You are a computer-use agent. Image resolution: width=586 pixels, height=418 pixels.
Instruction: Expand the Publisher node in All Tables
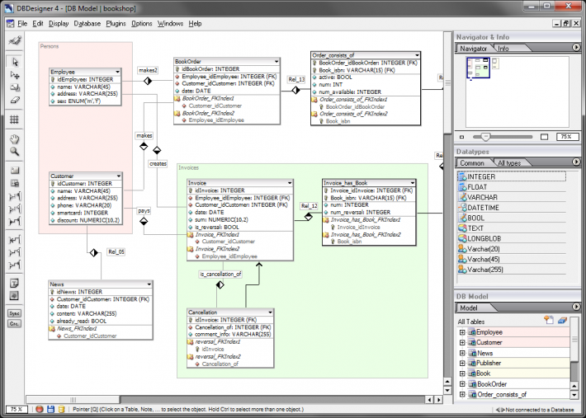coord(462,363)
